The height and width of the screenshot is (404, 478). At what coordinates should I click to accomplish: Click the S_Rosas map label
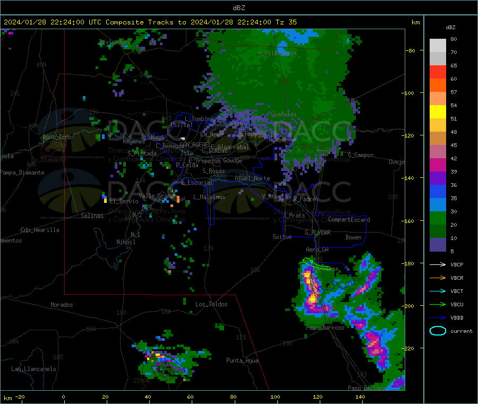(214, 171)
